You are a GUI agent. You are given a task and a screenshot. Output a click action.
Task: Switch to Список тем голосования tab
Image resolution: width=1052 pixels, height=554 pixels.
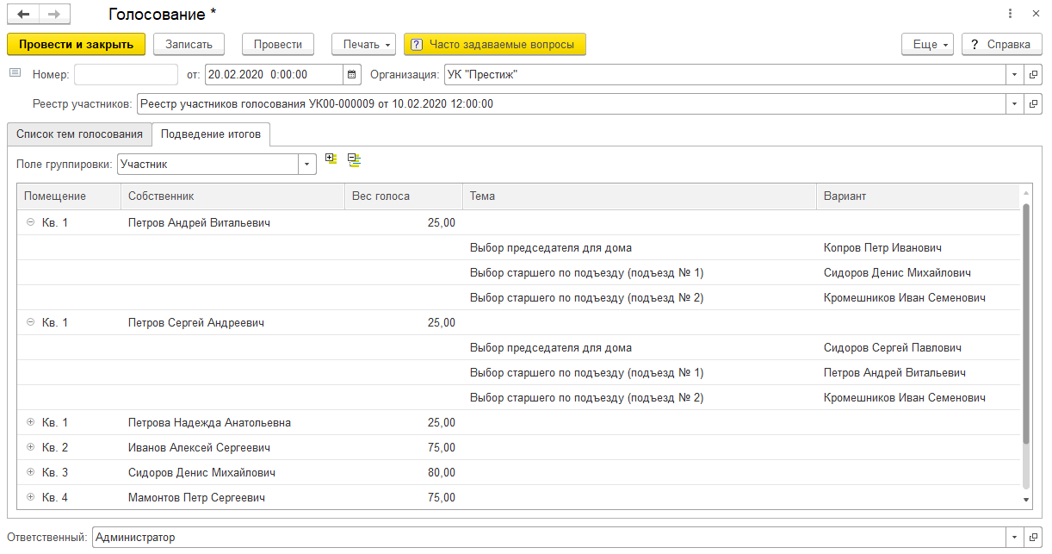79,134
